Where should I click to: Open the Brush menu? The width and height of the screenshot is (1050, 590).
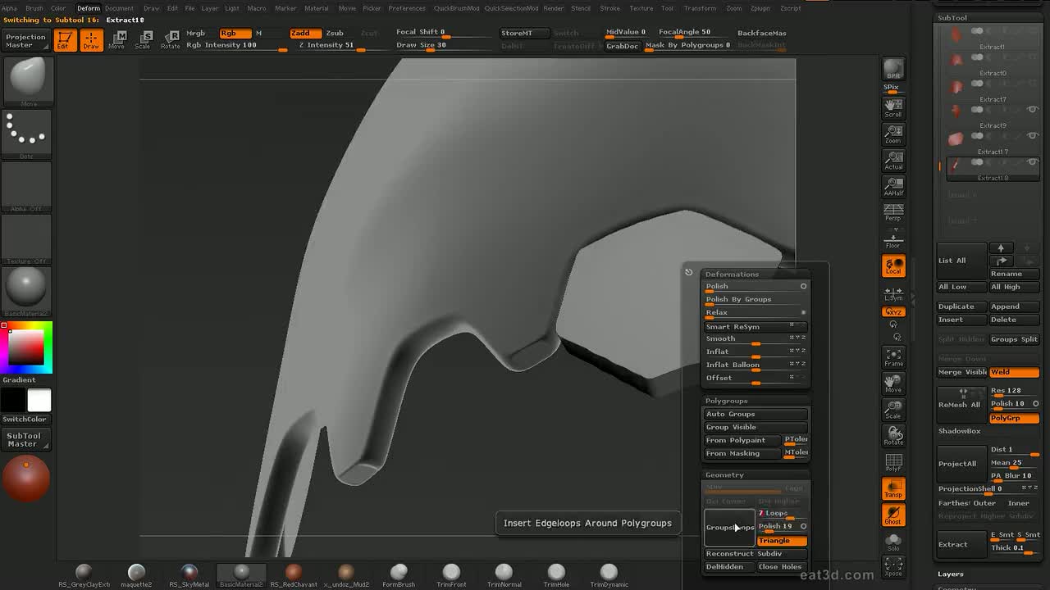(34, 8)
